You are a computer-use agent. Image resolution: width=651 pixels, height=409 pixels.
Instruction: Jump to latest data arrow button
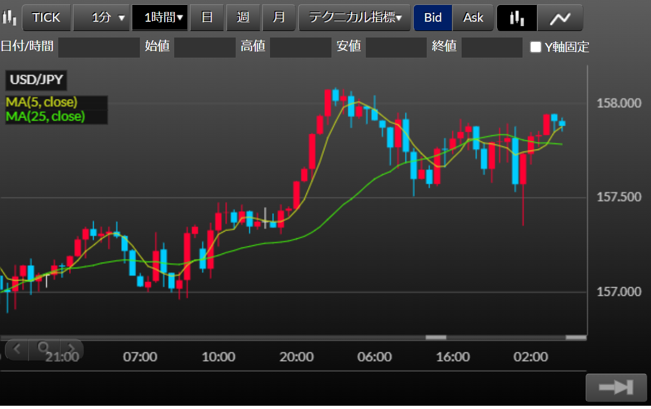coord(616,387)
